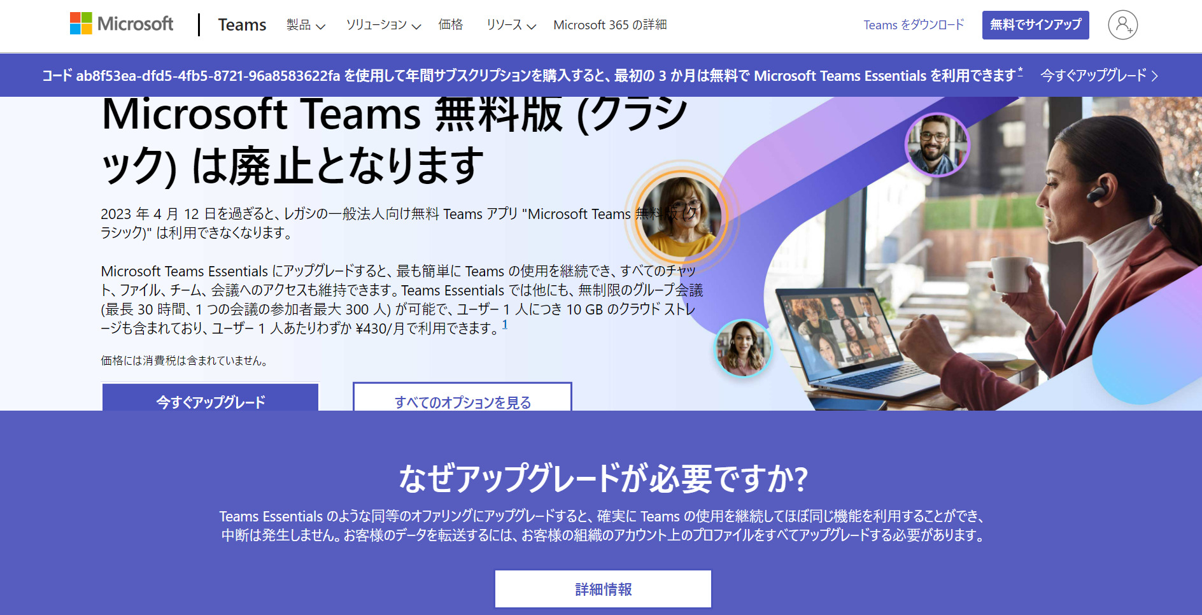Click the bearded man's circular avatar in hero image
Viewport: 1202px width, 615px height.
point(938,145)
